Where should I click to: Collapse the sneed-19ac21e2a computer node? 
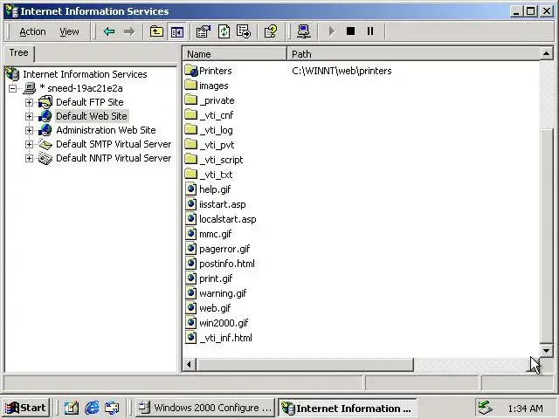(13, 88)
